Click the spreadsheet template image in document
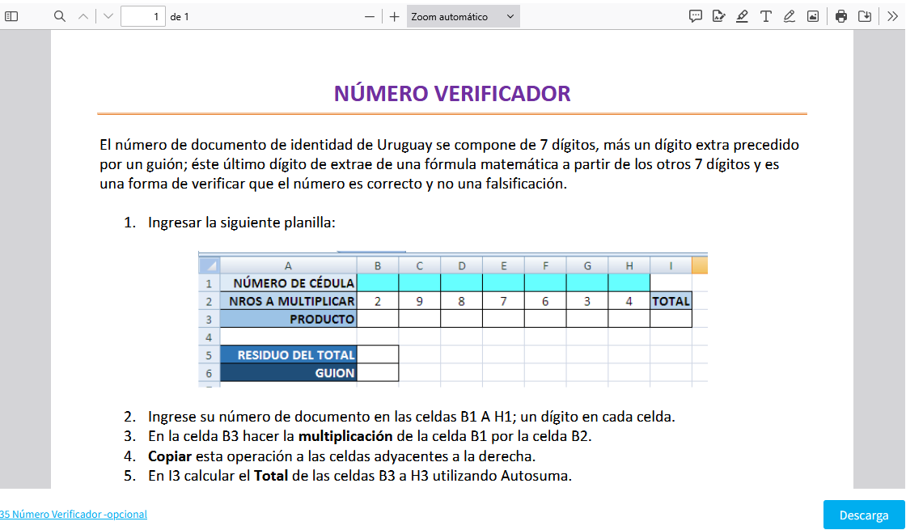 click(453, 320)
